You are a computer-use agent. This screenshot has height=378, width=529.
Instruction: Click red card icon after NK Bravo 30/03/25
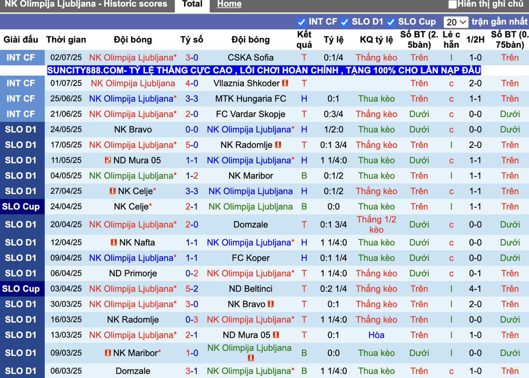click(271, 304)
